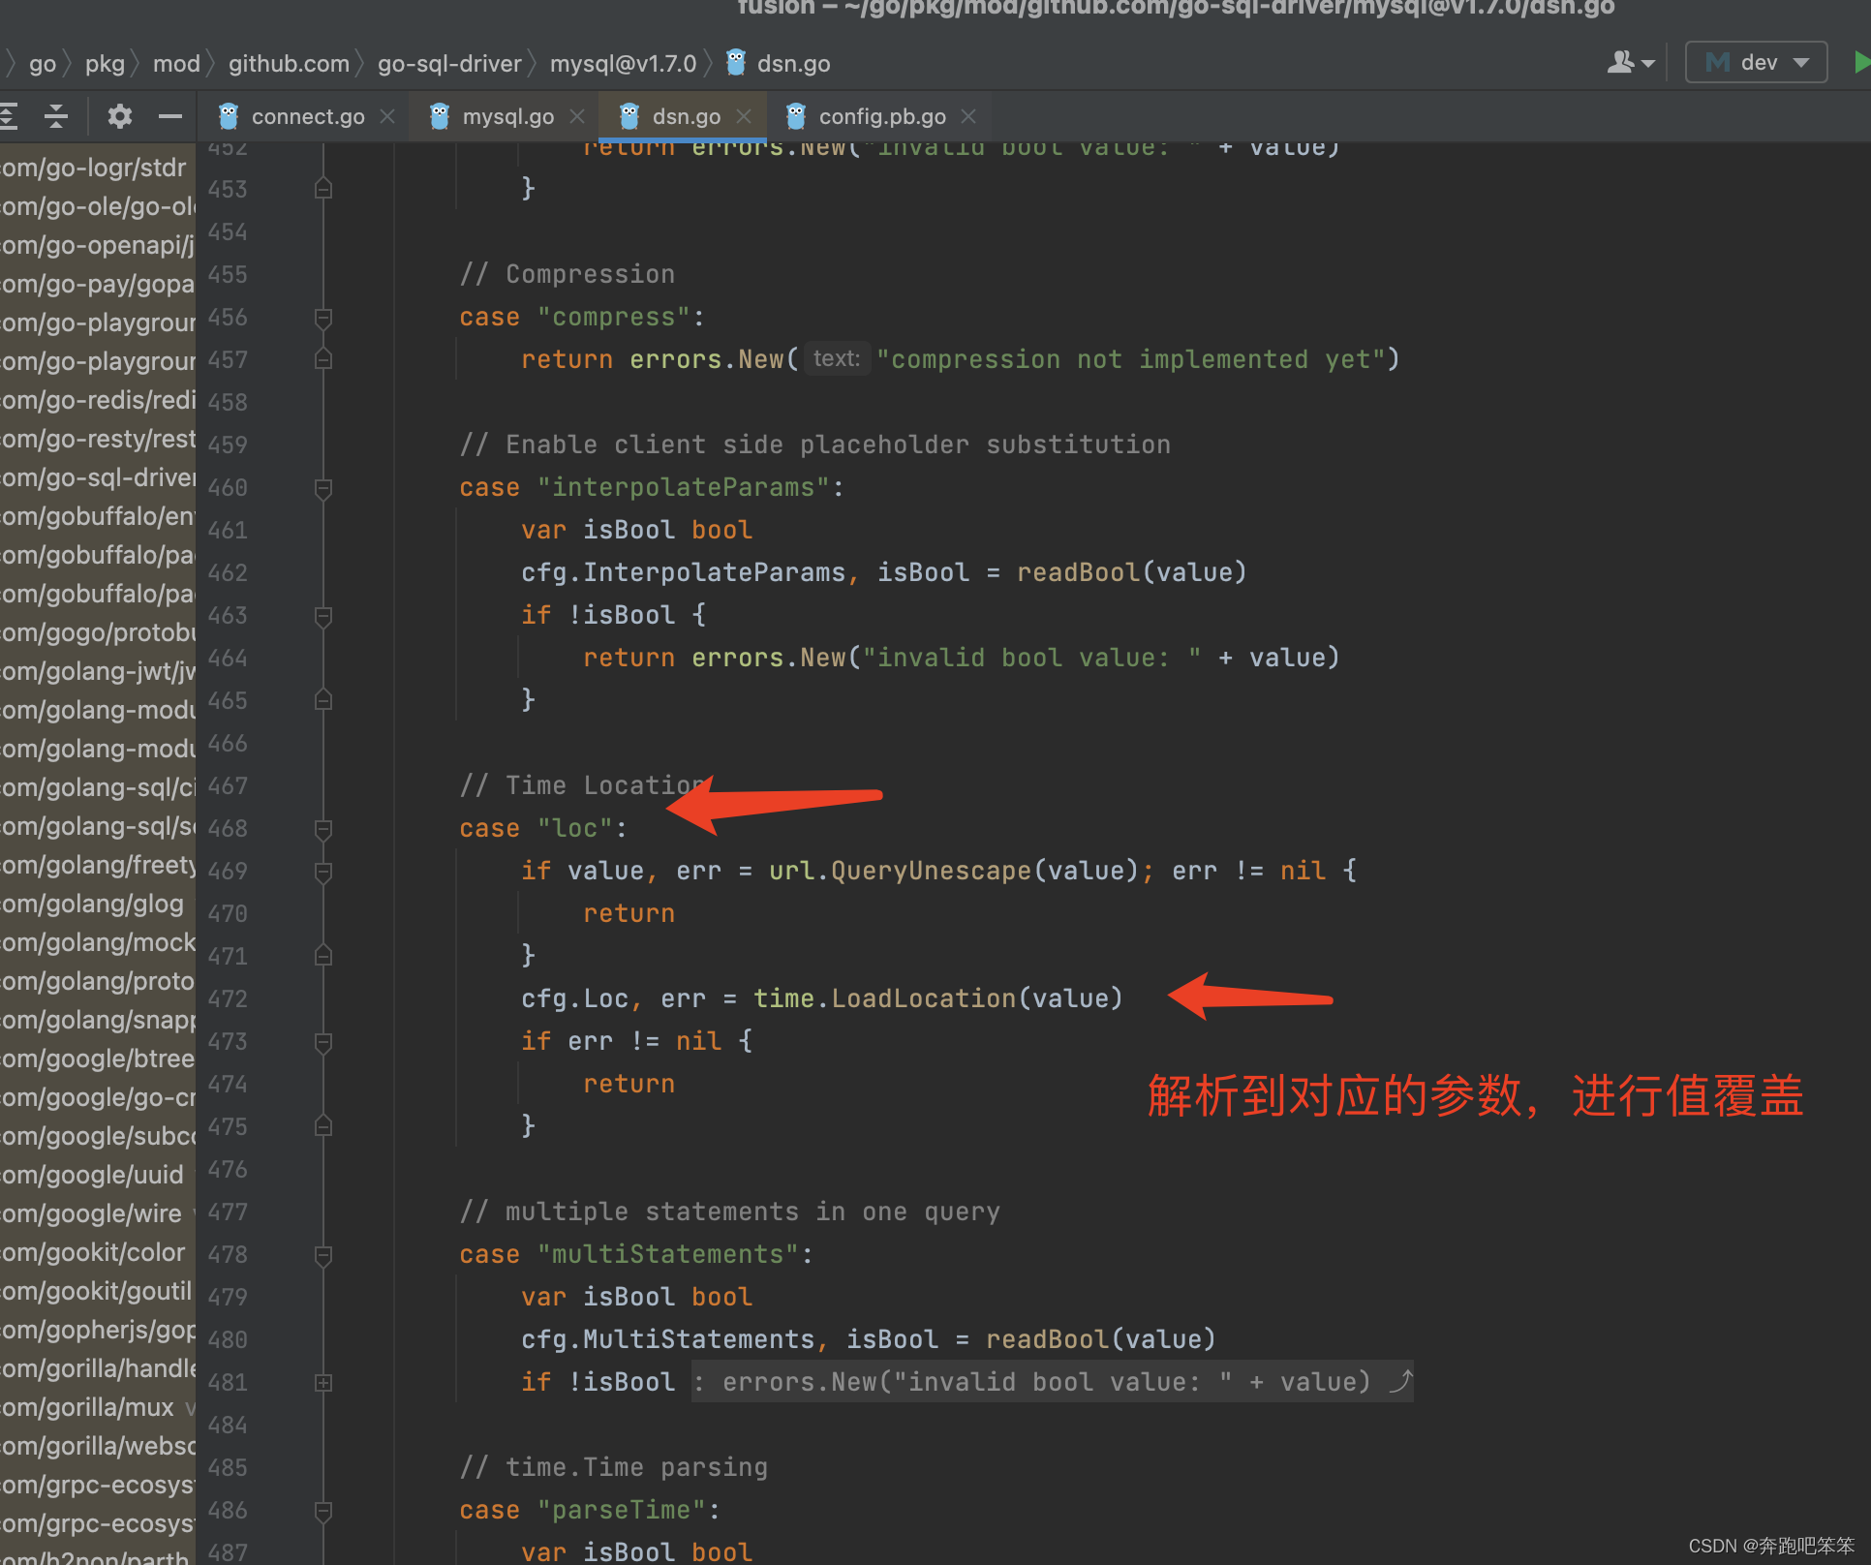This screenshot has width=1871, height=1565.
Task: Collapse all in project tree
Action: pos(56,116)
